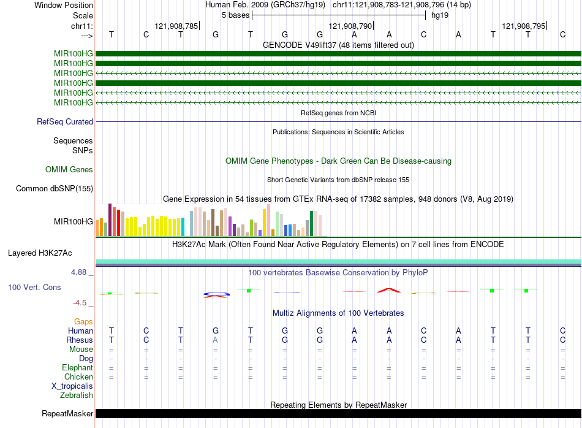Click MIR100HG label beside the GTEx bar chart

coord(74,221)
